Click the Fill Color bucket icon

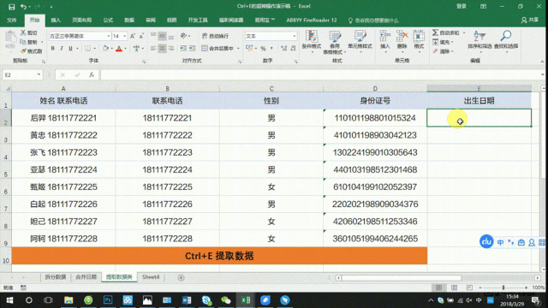click(x=105, y=48)
